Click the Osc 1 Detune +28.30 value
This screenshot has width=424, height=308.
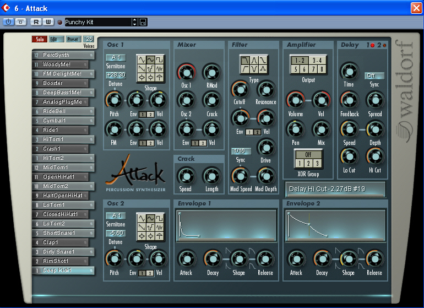pos(116,75)
